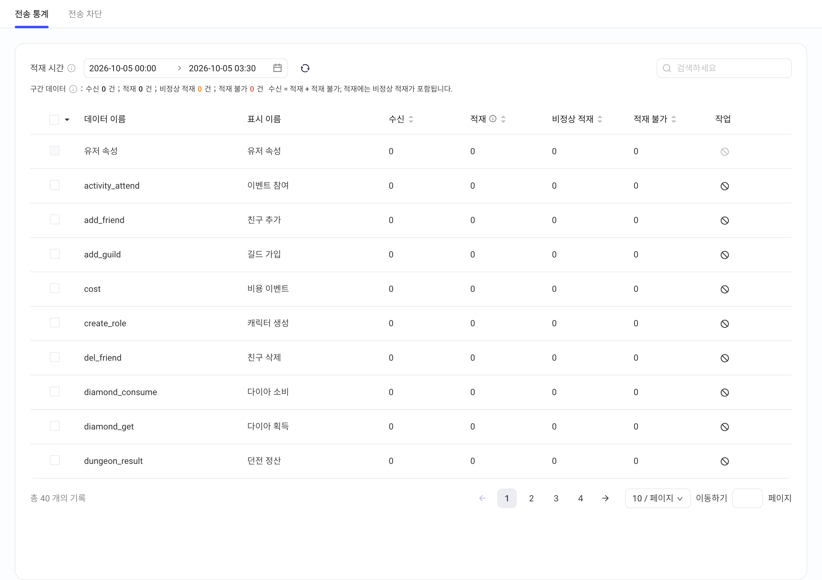Image resolution: width=822 pixels, height=580 pixels.
Task: Select the cost row checkbox
Action: (x=55, y=288)
